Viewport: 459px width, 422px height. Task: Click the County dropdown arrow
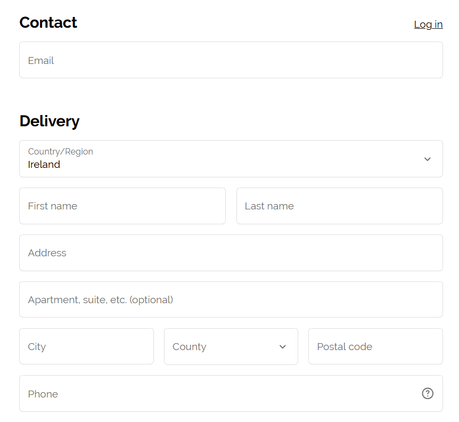click(x=282, y=346)
